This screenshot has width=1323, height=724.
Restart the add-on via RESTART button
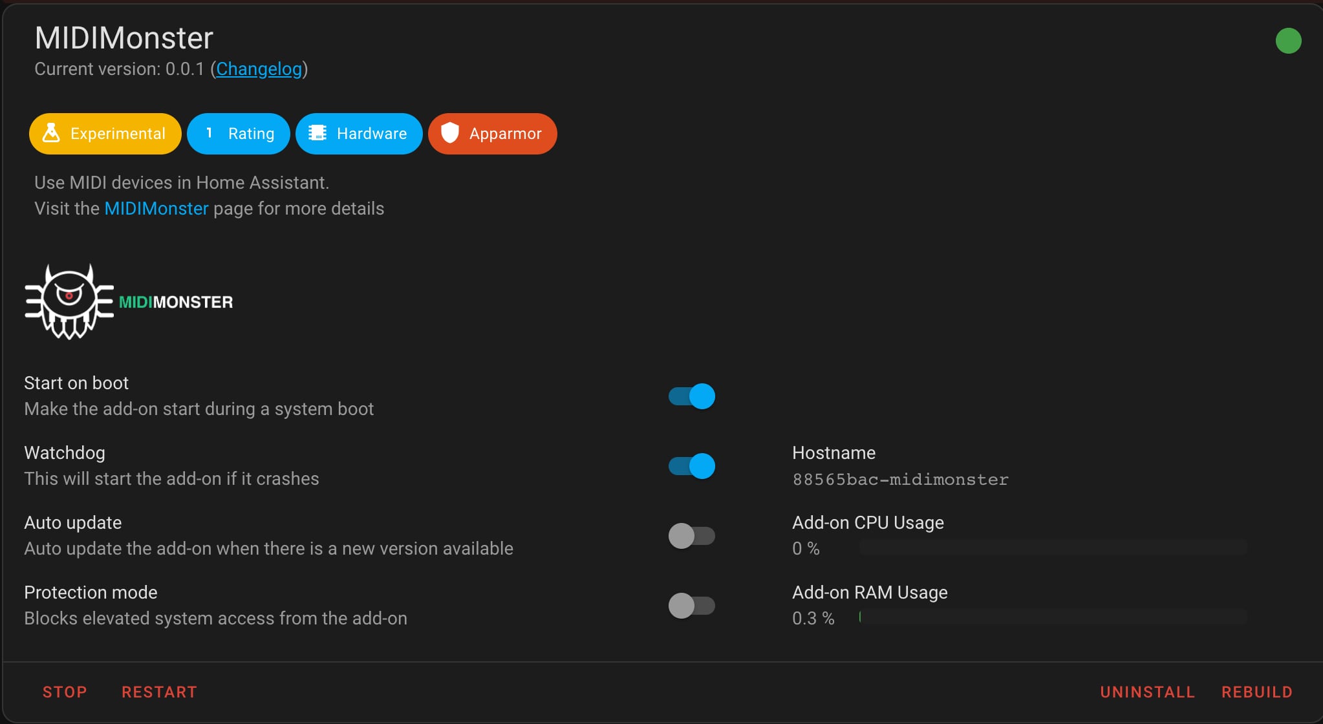(159, 692)
